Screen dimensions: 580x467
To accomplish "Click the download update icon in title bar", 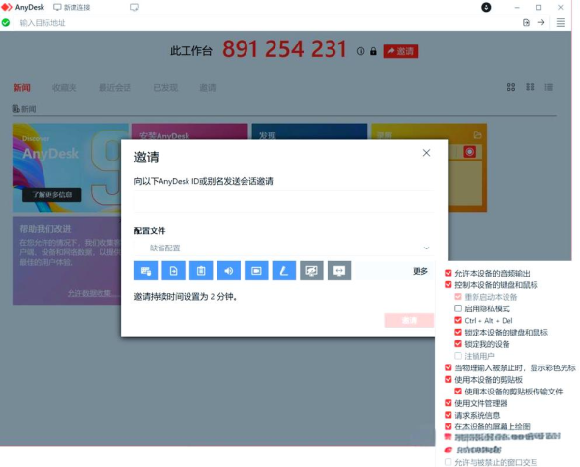I will pos(486,7).
